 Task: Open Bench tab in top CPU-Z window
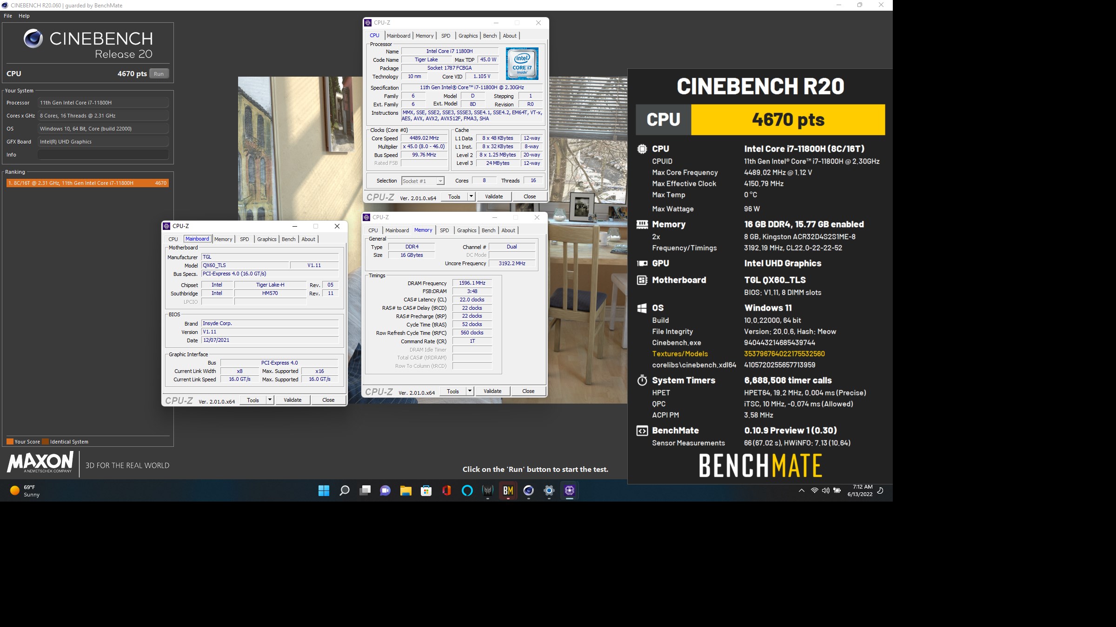(x=490, y=36)
